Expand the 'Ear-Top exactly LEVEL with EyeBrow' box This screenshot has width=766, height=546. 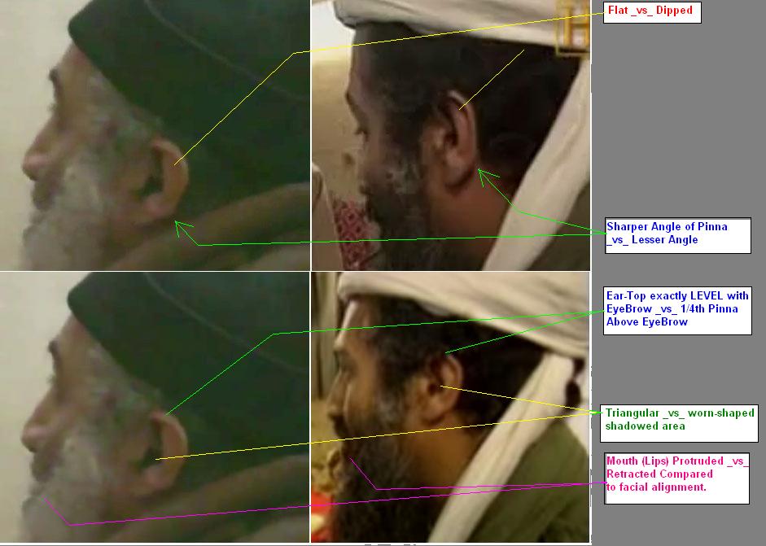click(677, 309)
